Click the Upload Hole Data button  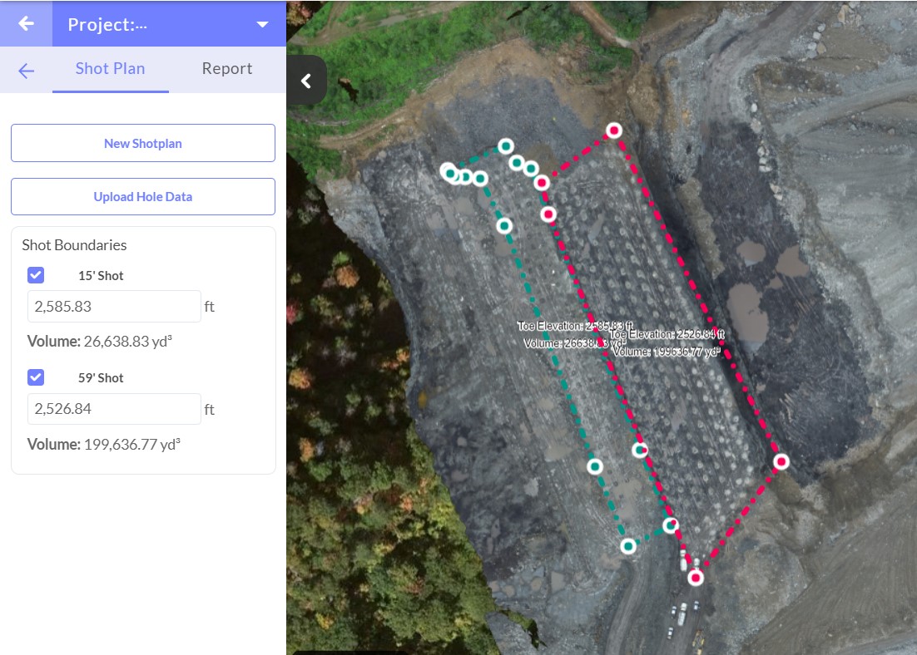pos(142,197)
